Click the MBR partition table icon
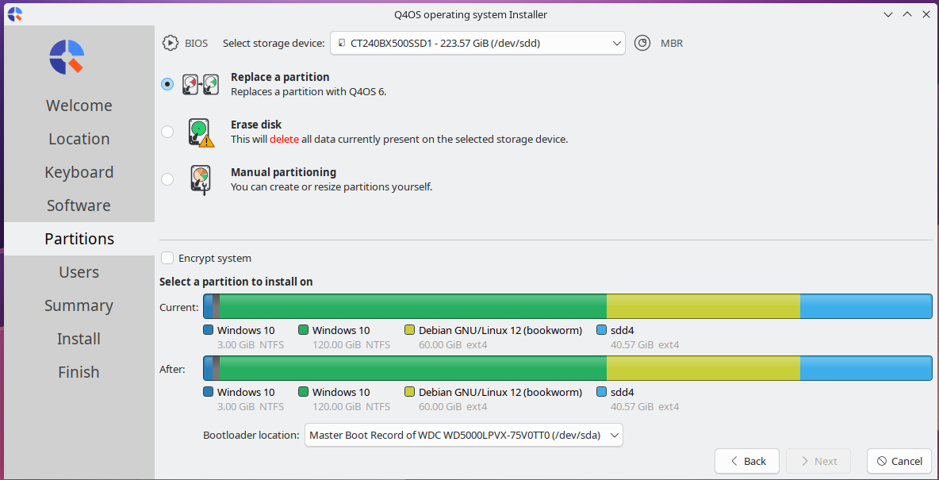The image size is (939, 480). 642,44
